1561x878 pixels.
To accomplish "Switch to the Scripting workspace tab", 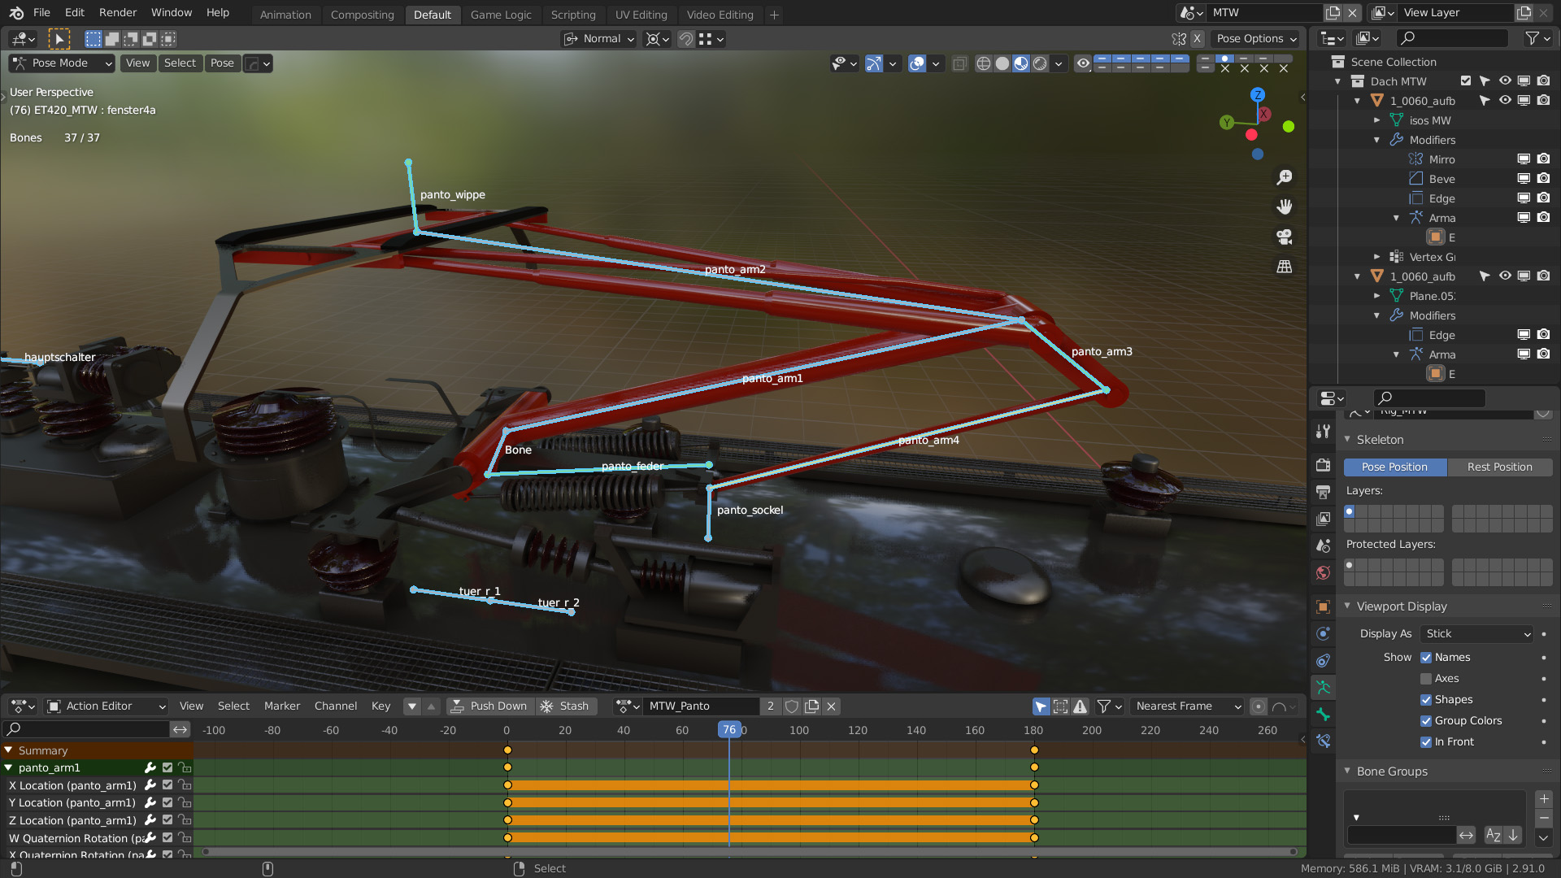I will (572, 15).
